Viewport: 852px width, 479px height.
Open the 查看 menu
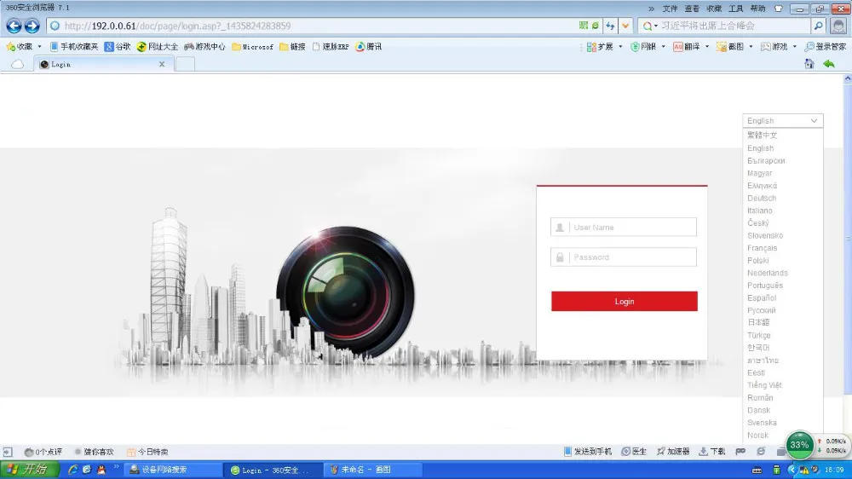[692, 9]
